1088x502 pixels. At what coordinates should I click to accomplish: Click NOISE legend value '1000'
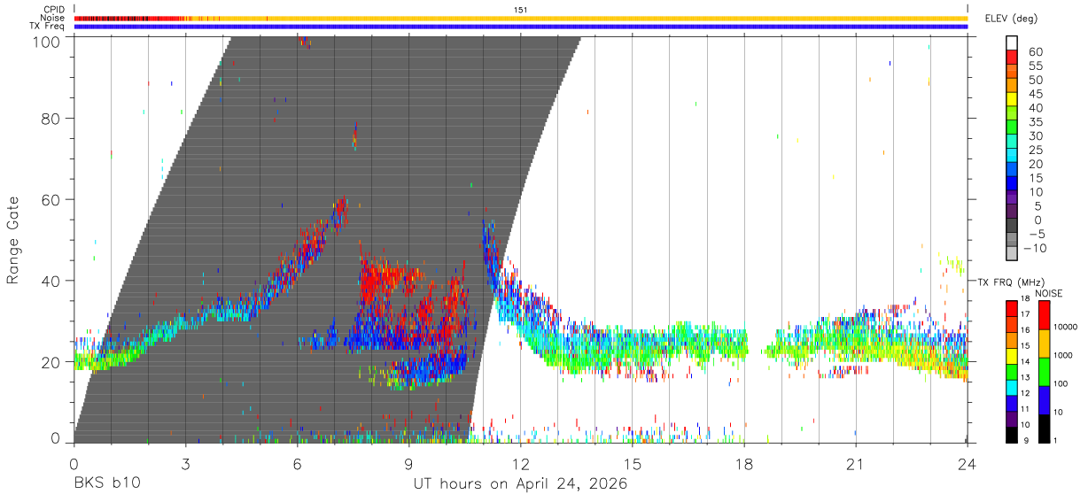pos(1065,355)
